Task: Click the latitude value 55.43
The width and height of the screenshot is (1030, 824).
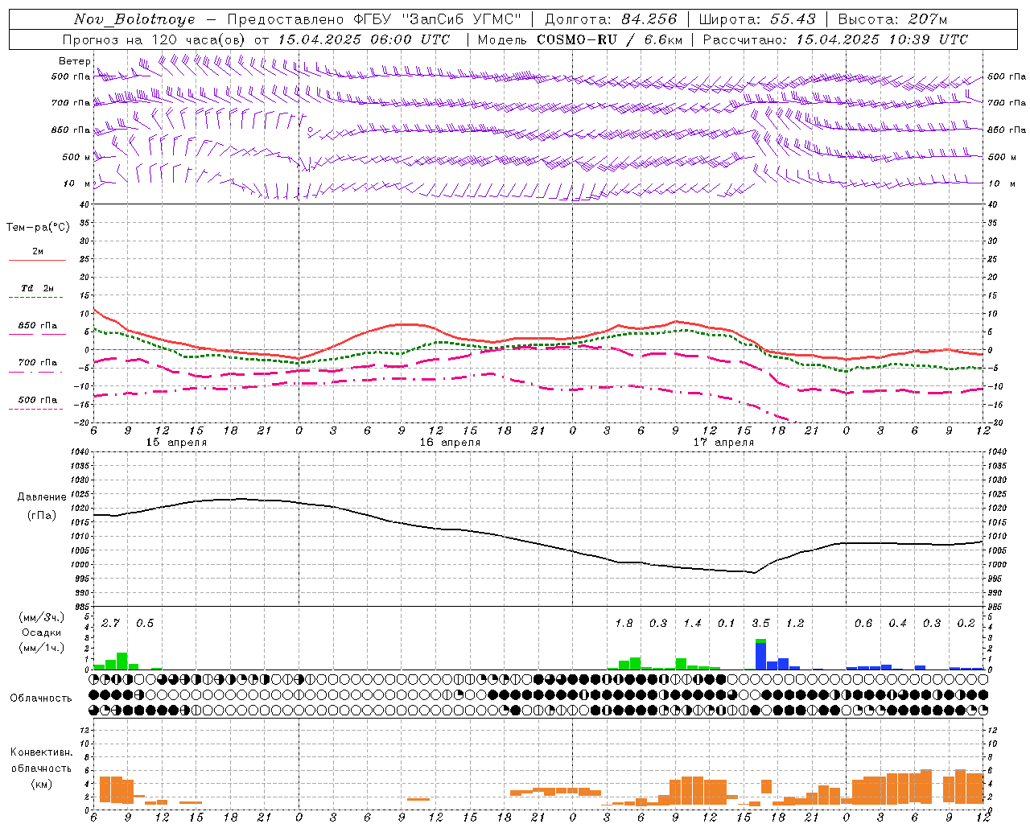Action: click(x=792, y=19)
